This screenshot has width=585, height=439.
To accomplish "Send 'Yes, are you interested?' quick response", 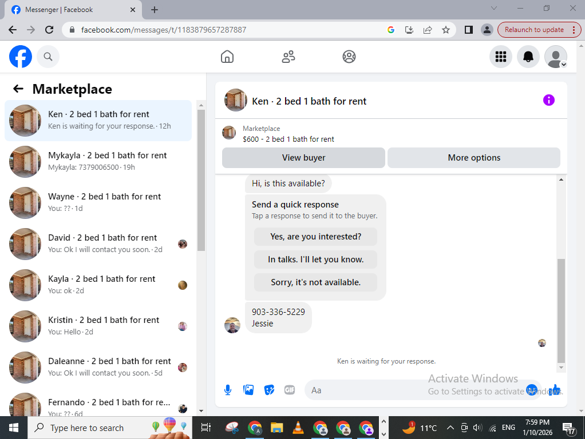I will coord(315,237).
